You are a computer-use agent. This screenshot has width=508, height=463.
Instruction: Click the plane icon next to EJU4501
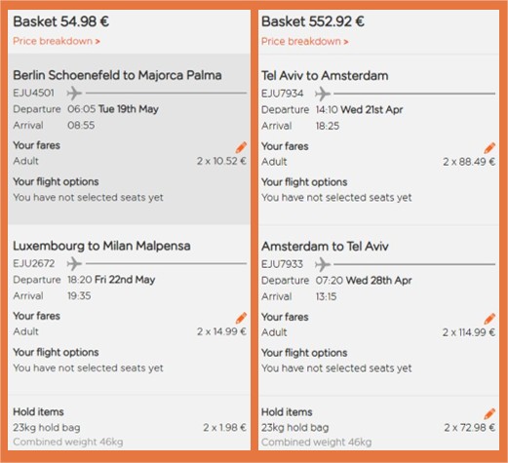[x=74, y=93]
